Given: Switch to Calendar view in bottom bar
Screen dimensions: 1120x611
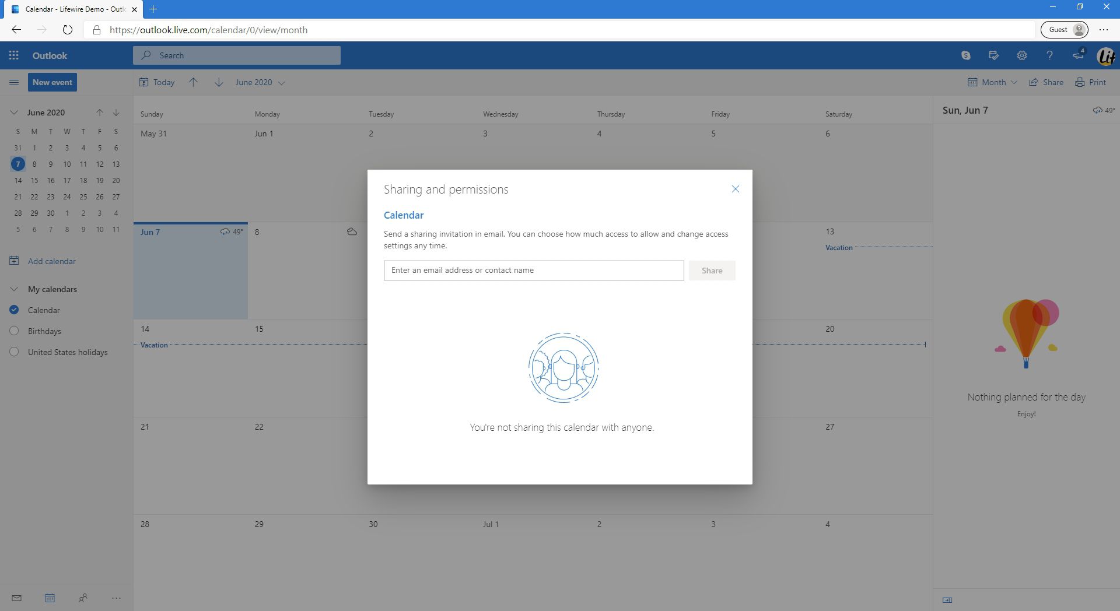Looking at the screenshot, I should coord(50,598).
